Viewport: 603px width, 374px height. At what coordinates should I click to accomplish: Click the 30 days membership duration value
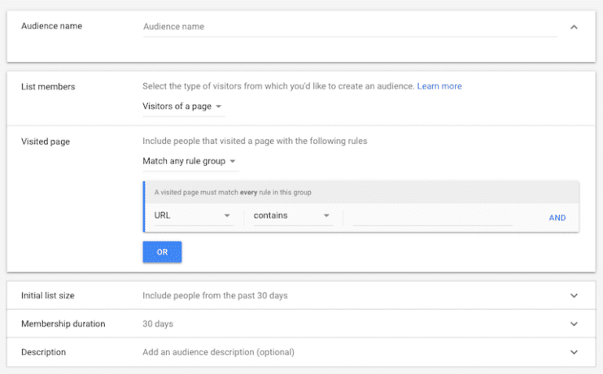tap(158, 324)
